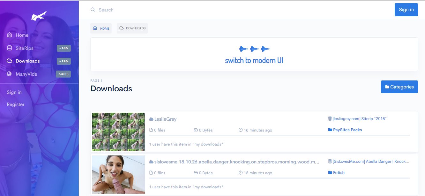This screenshot has height=196, width=425.
Task: Click cloud icon beside sislovesme.18.10.26 title
Action: 151,162
